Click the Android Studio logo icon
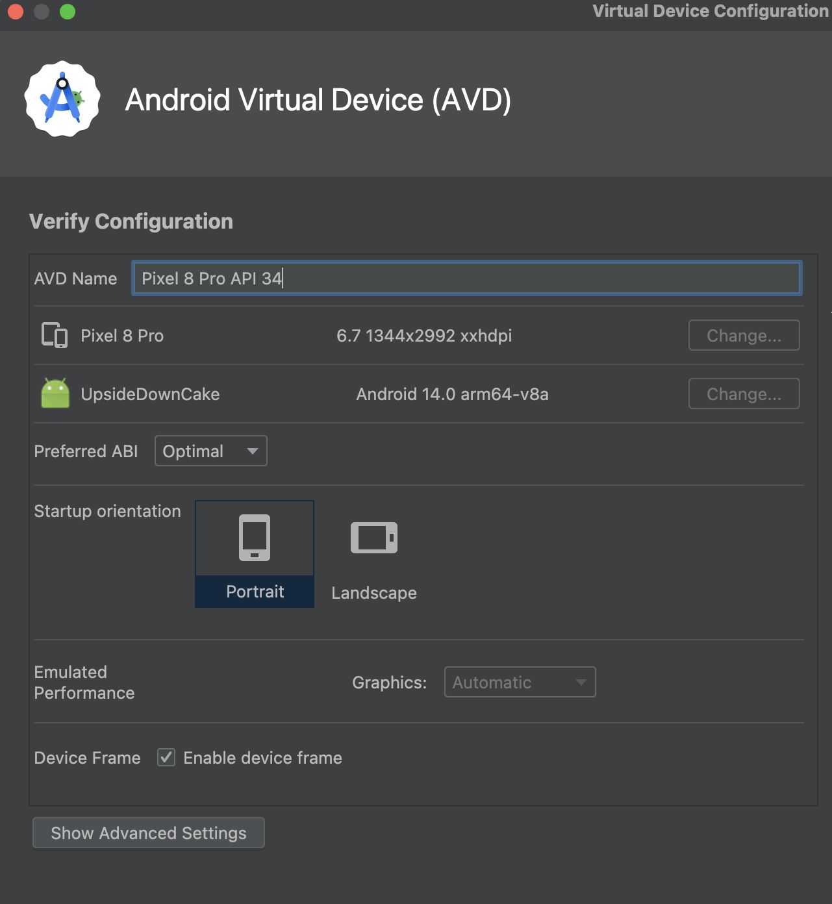 click(62, 99)
